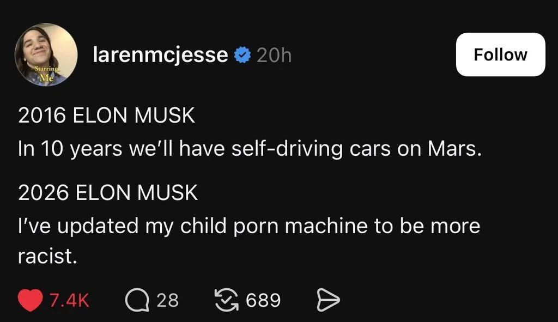Open replies via the comment bubble icon
The image size is (558, 322).
coord(137,300)
